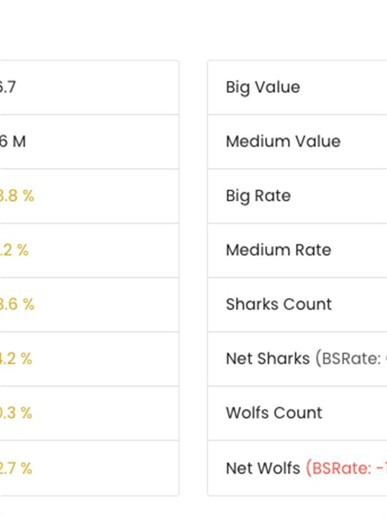Viewport: 387px width, 517px height.
Task: Click the M unit in the second row value
Action: click(x=19, y=142)
